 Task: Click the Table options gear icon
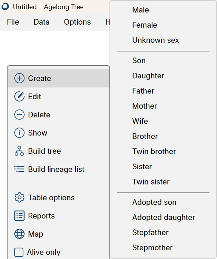19,197
